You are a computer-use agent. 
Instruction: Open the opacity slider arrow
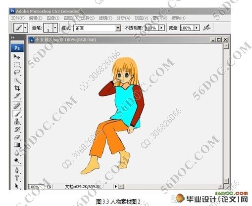click(x=161, y=28)
